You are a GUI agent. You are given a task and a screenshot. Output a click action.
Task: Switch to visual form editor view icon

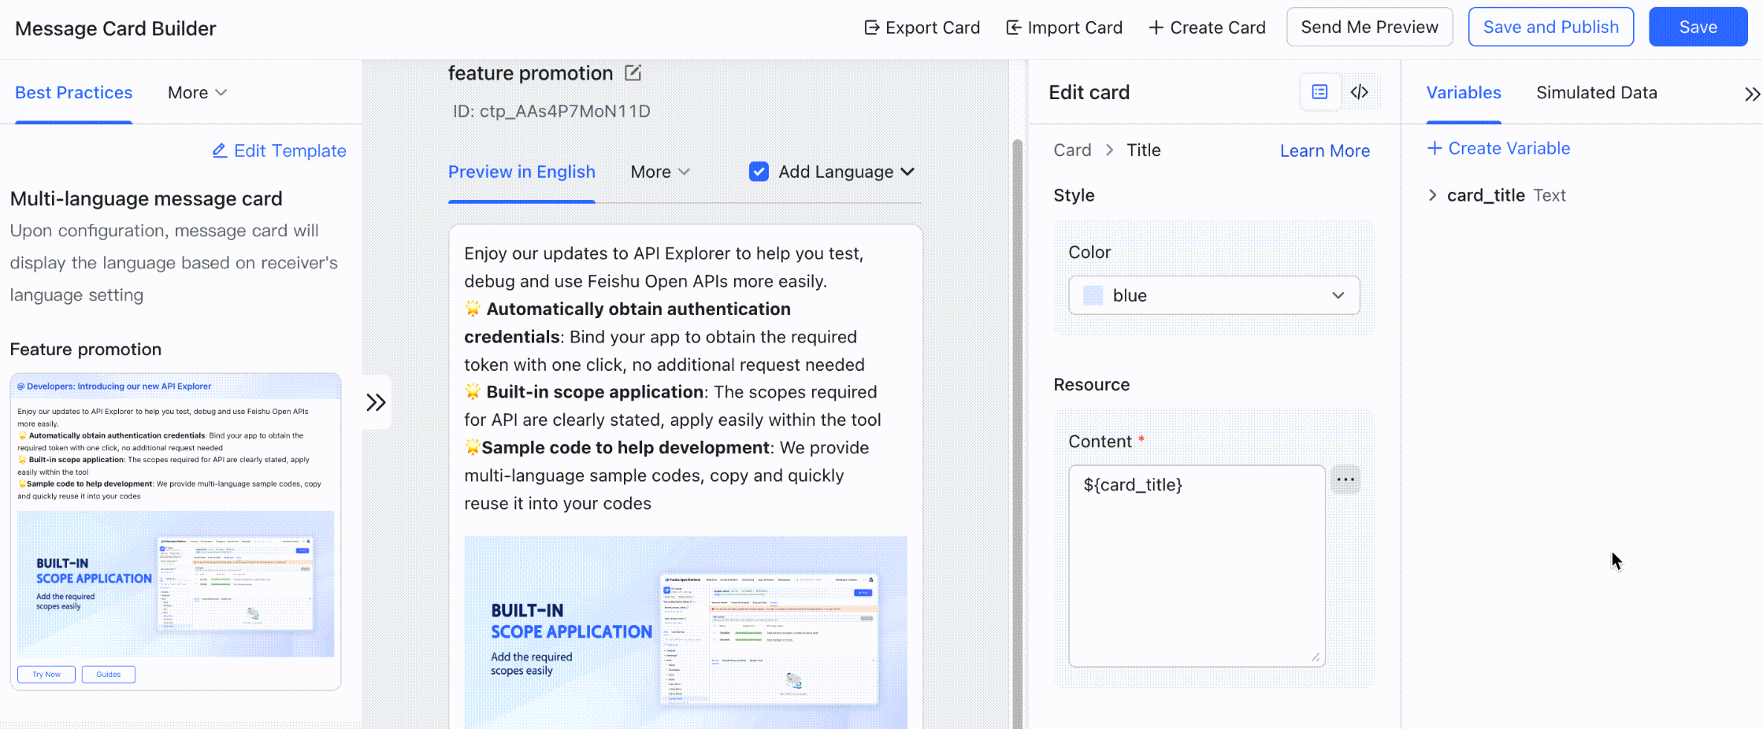point(1319,92)
